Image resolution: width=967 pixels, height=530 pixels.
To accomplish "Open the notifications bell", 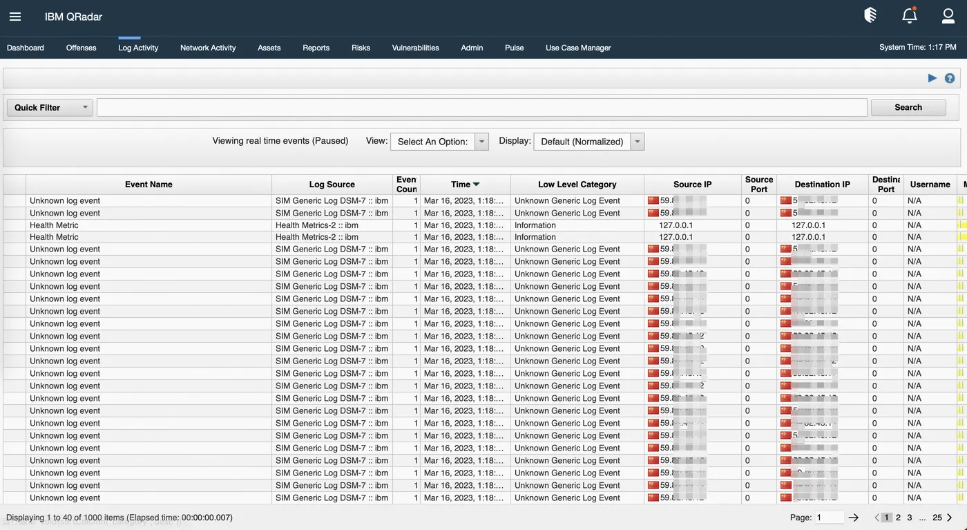I will pyautogui.click(x=910, y=15).
